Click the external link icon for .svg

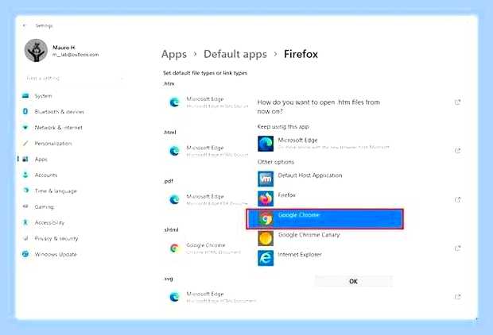click(457, 297)
